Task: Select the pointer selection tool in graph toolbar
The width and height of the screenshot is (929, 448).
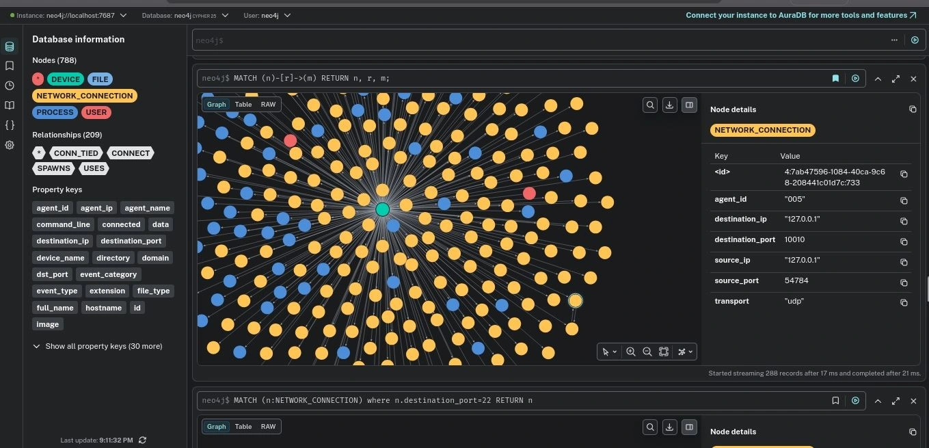Action: click(x=605, y=352)
